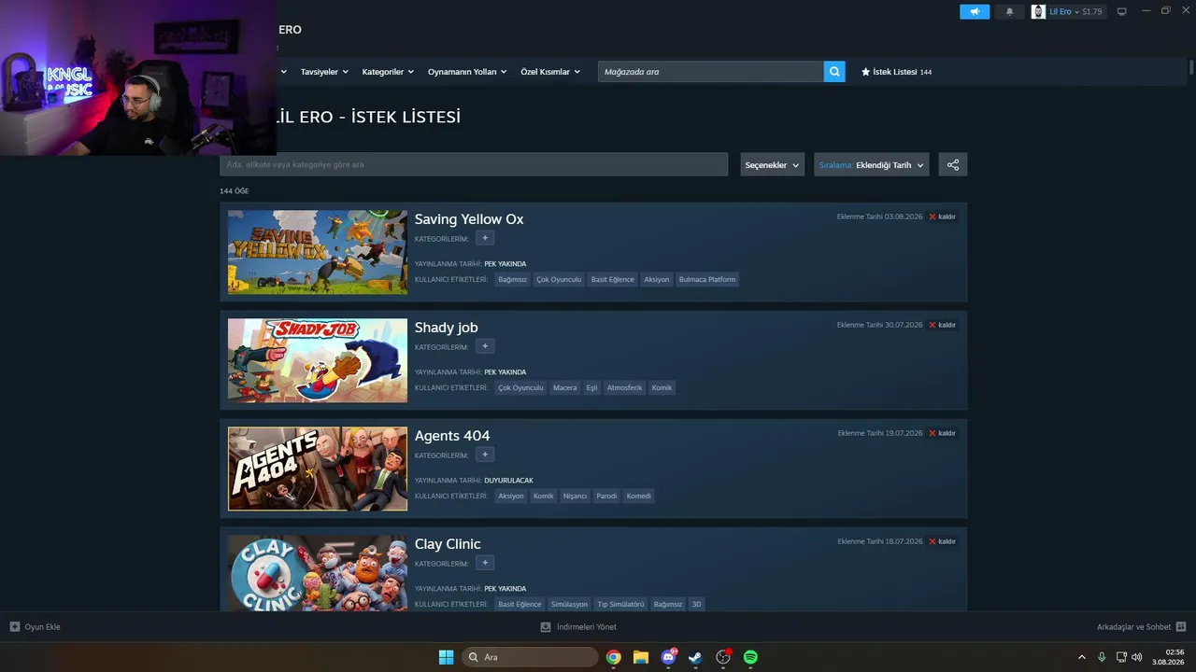Screen dimensions: 1196x672
Task: Click the Lil Ero profile avatar
Action: pyautogui.click(x=1038, y=12)
